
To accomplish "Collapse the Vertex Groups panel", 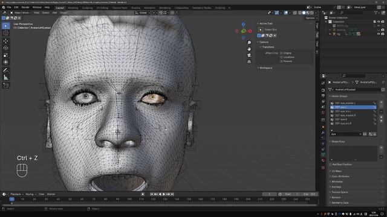I will click(x=339, y=96).
